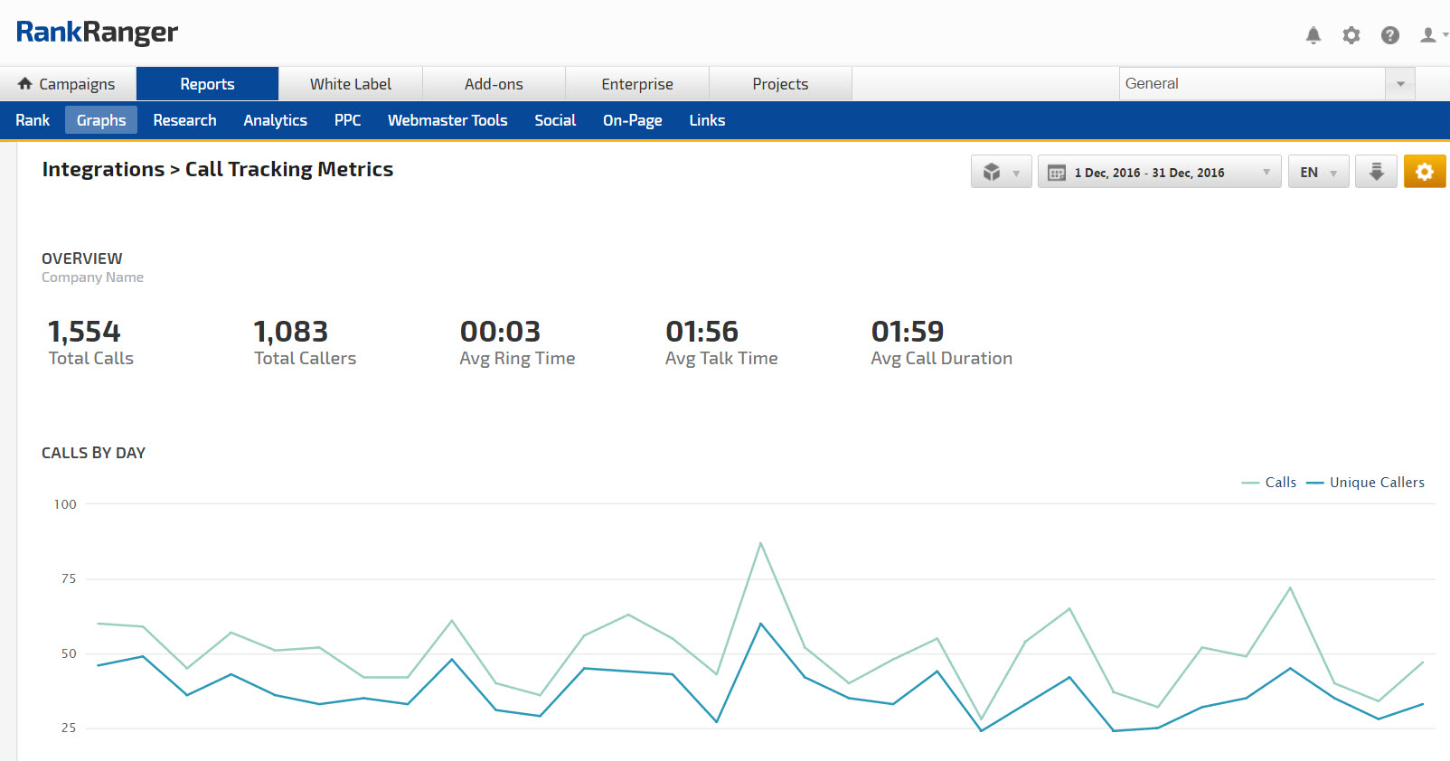Screen dimensions: 1450x761
Task: Click the download report arrow icon
Action: click(1376, 172)
